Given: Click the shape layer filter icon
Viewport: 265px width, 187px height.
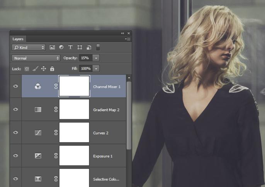Looking at the screenshot, I should [x=80, y=47].
